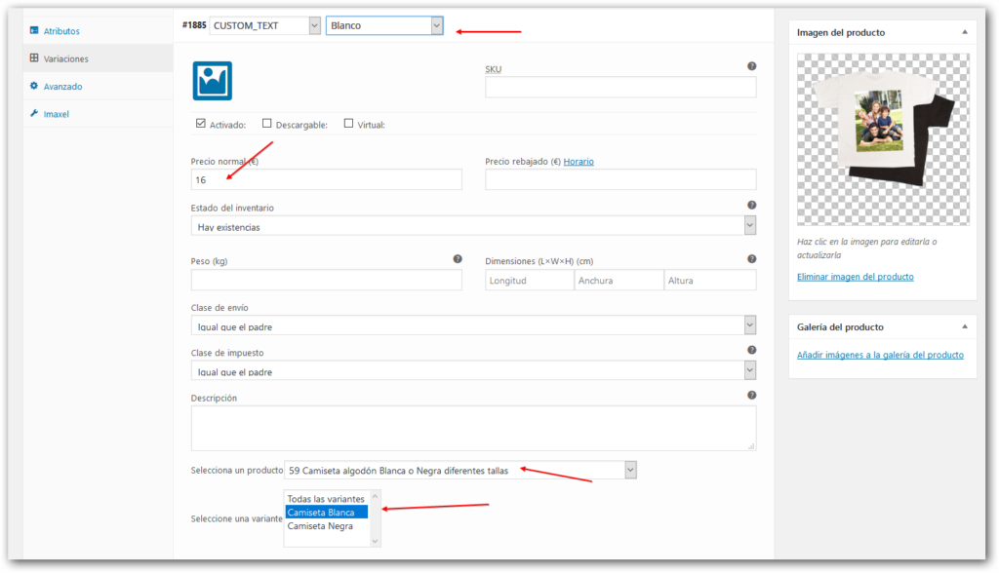Open the Variaciones tab
The image size is (999, 573).
[65, 58]
